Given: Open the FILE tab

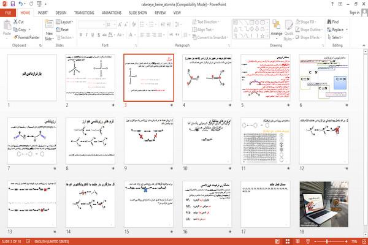Looking at the screenshot, I should pyautogui.click(x=8, y=13).
